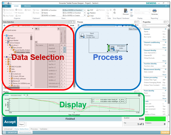The image size is (171, 135).
Task: Click Delete in Organize group
Action: [19, 10]
